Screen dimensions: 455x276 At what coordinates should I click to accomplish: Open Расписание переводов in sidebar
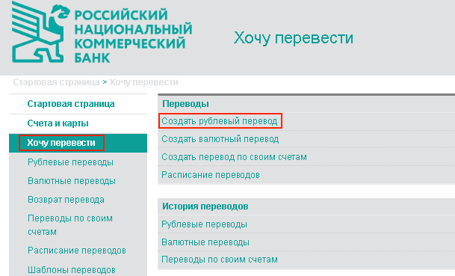pos(77,251)
